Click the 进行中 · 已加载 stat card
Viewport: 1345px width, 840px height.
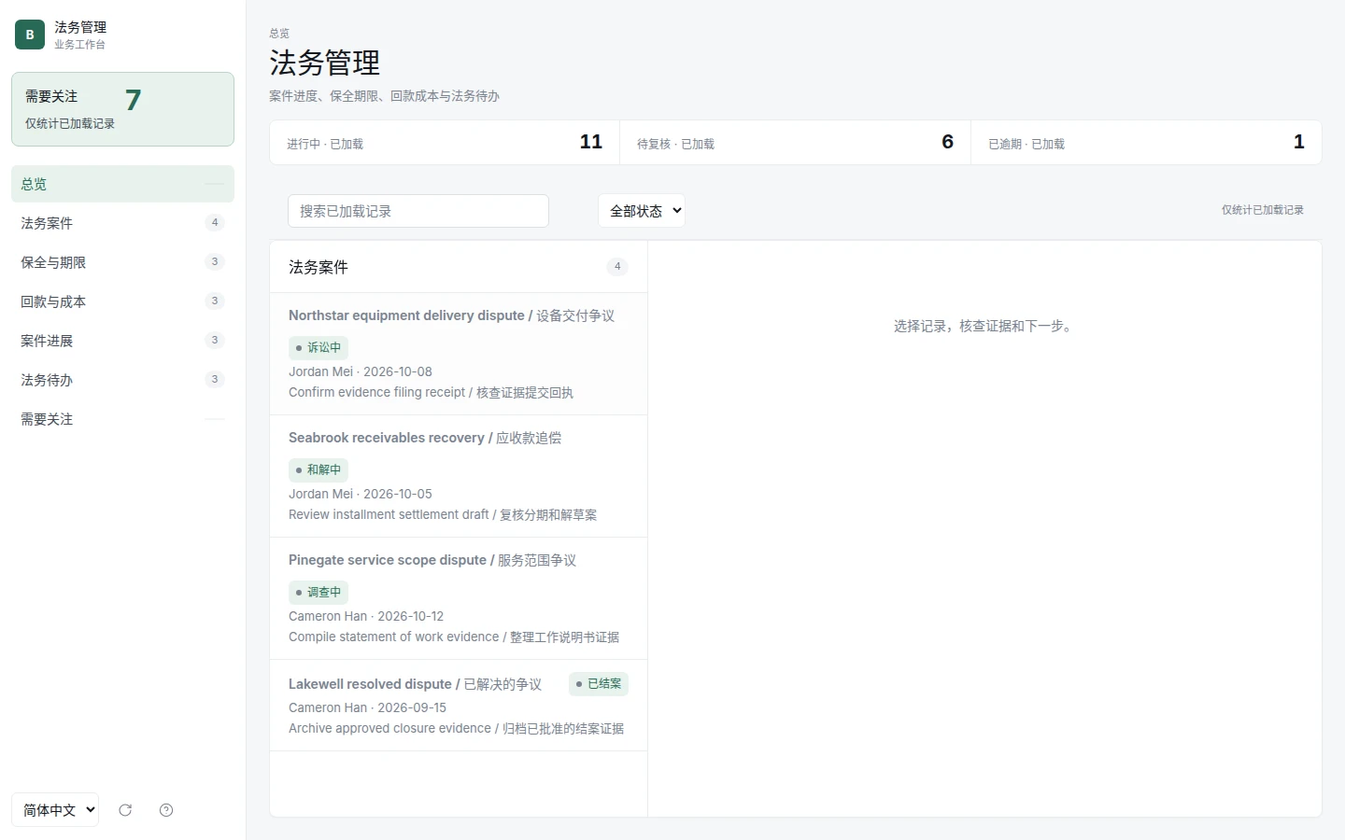(x=445, y=143)
